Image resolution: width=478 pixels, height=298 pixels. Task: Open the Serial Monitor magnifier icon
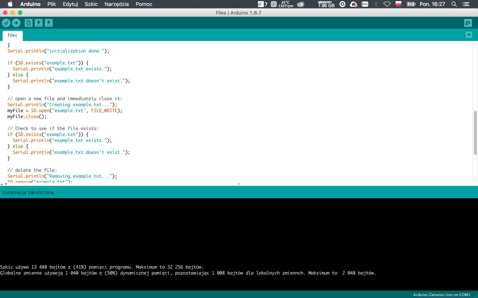point(468,23)
